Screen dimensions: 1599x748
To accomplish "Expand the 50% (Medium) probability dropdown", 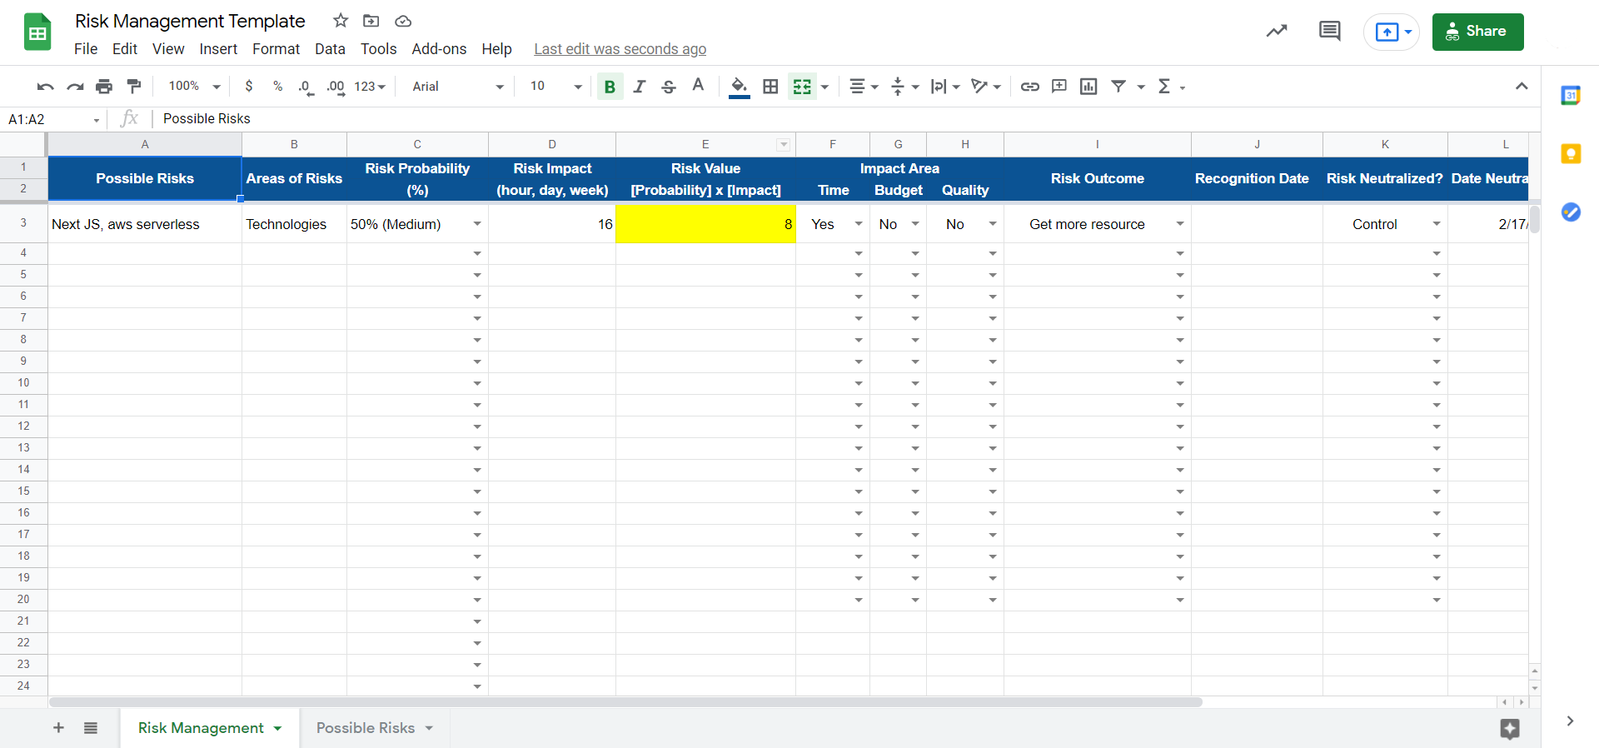I will tap(477, 224).
